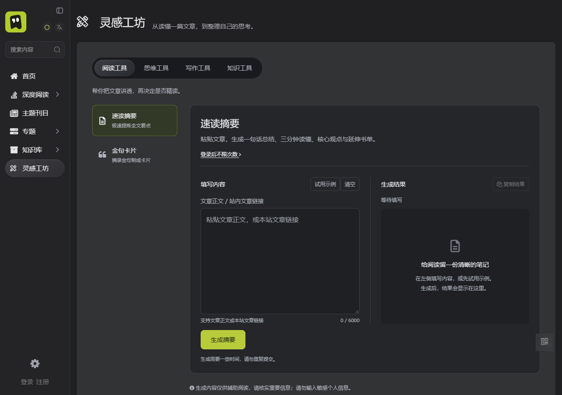Click the '填写内容' section heading

(x=213, y=184)
